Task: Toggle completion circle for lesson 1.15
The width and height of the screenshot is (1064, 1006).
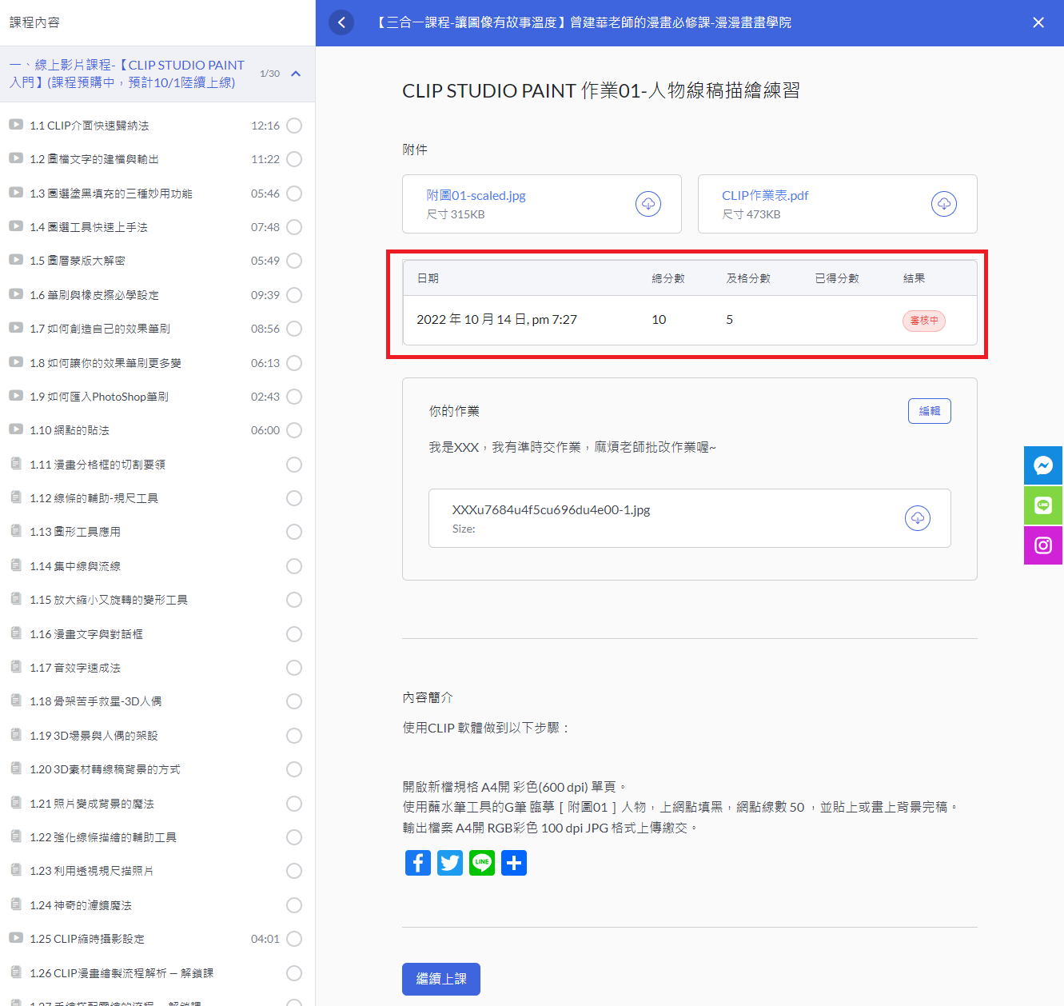Action: point(294,600)
